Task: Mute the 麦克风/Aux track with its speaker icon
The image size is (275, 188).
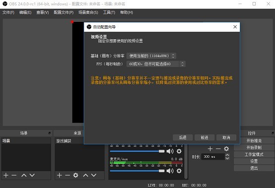Action: tap(170, 171)
